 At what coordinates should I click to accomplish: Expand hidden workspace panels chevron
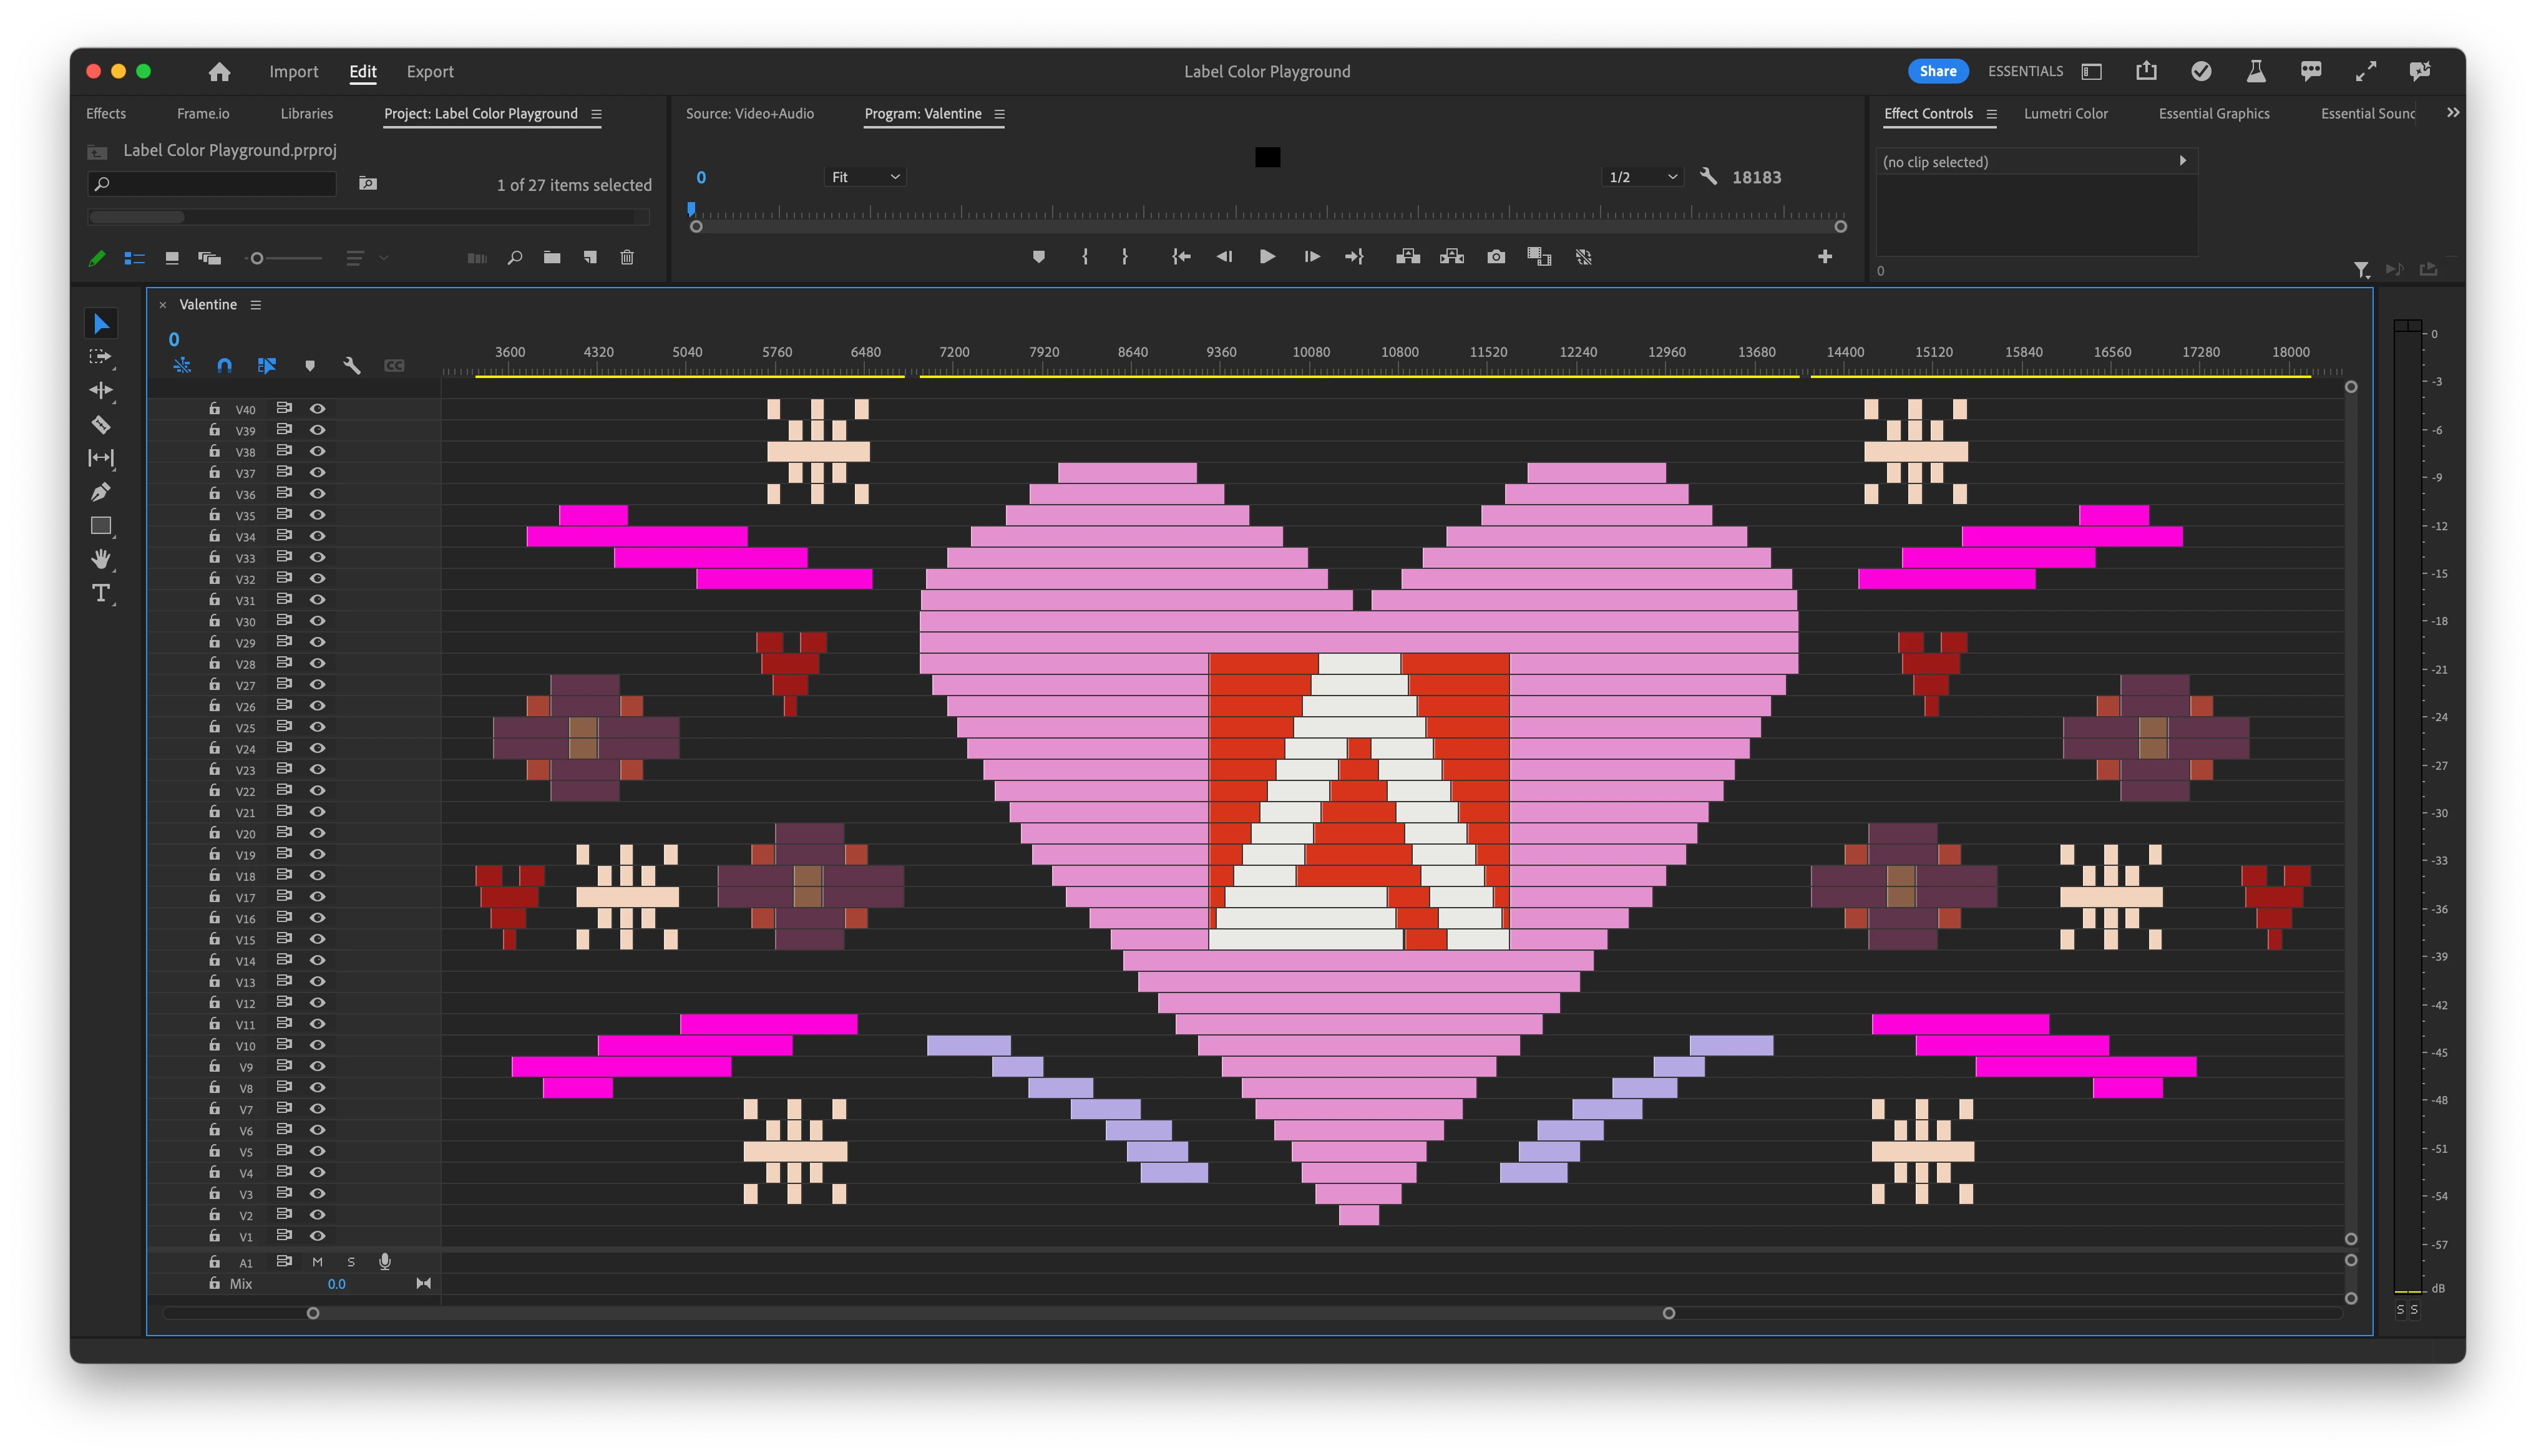point(2453,113)
